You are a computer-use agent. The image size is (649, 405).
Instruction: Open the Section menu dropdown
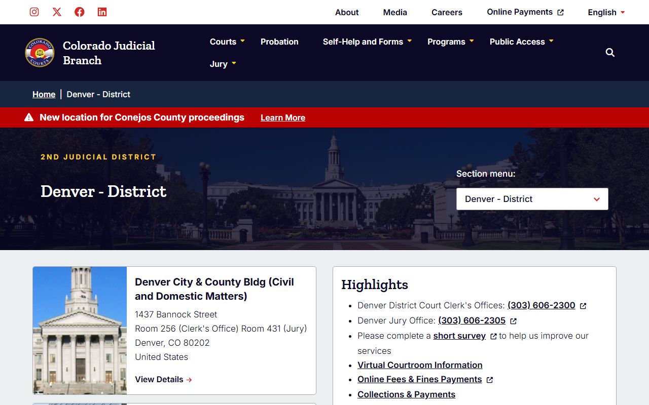point(532,199)
